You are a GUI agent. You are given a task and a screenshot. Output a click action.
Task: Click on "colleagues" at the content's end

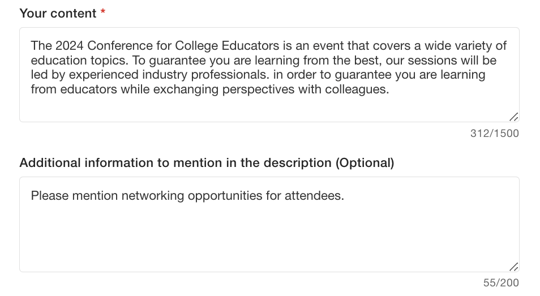(x=359, y=90)
